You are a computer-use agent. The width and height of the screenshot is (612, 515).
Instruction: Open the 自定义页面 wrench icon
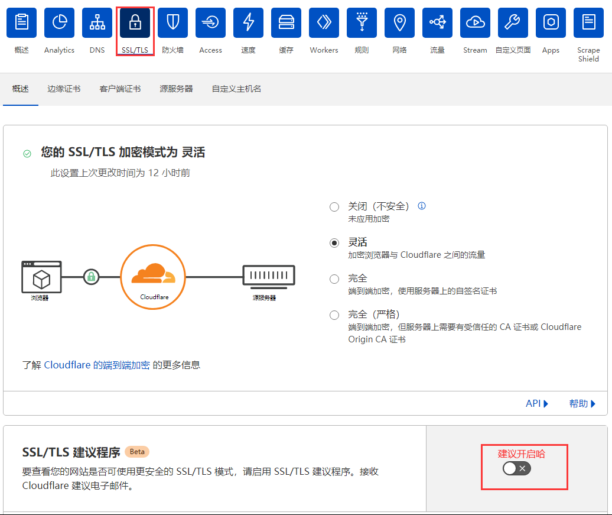[x=513, y=22]
